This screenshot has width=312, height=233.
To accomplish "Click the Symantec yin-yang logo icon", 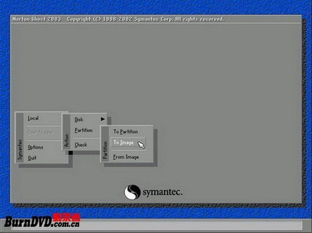I will click(132, 192).
